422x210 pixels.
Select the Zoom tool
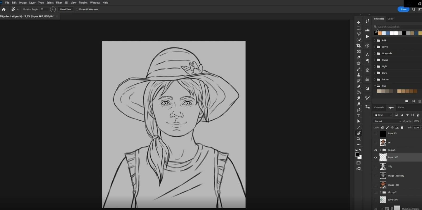pyautogui.click(x=358, y=139)
